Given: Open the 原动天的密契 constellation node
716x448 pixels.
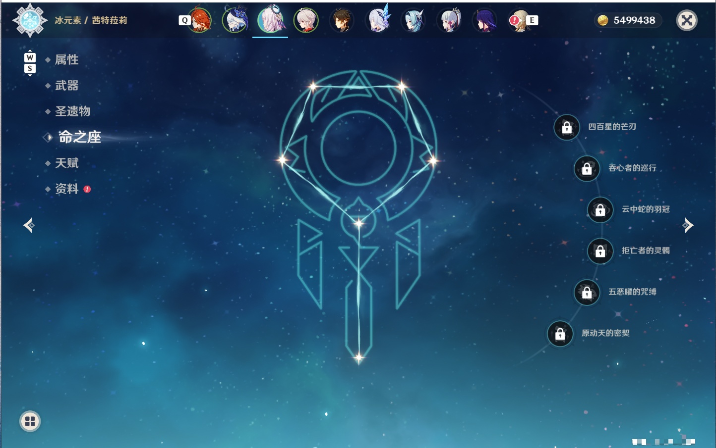Looking at the screenshot, I should coord(560,334).
